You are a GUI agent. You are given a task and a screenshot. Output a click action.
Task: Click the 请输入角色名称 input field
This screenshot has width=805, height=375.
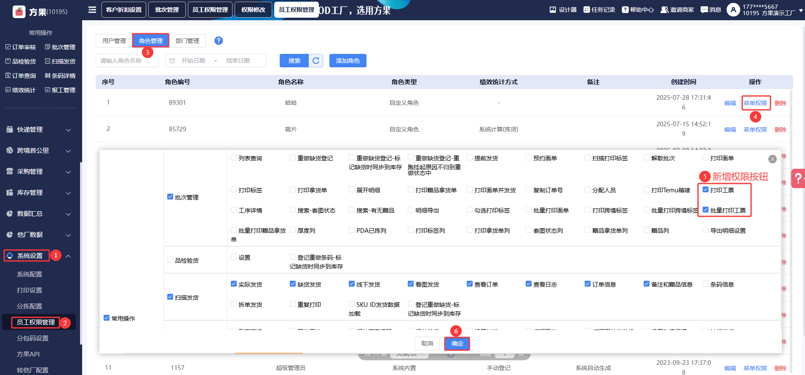(x=127, y=61)
